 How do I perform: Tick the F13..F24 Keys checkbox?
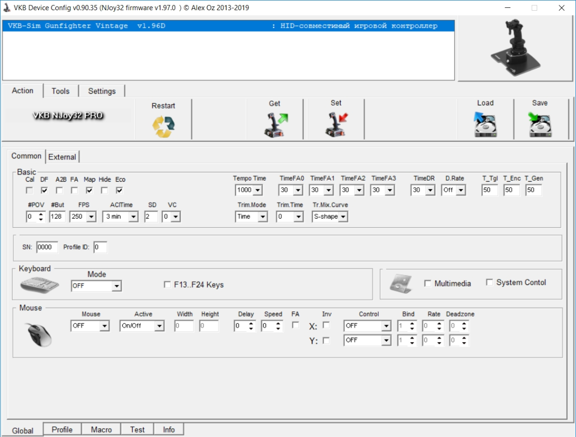coord(168,285)
